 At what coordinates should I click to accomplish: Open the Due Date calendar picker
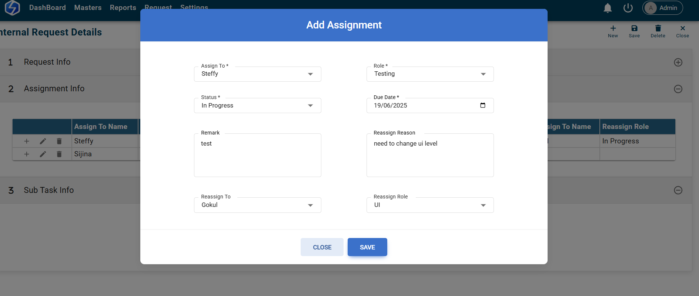coord(482,105)
